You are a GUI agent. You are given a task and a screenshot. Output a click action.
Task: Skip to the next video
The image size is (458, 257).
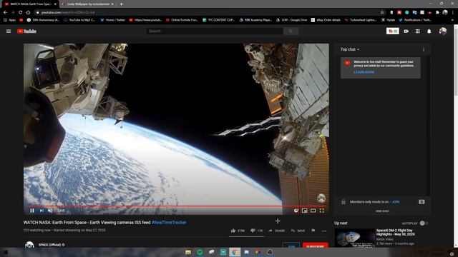click(42, 211)
